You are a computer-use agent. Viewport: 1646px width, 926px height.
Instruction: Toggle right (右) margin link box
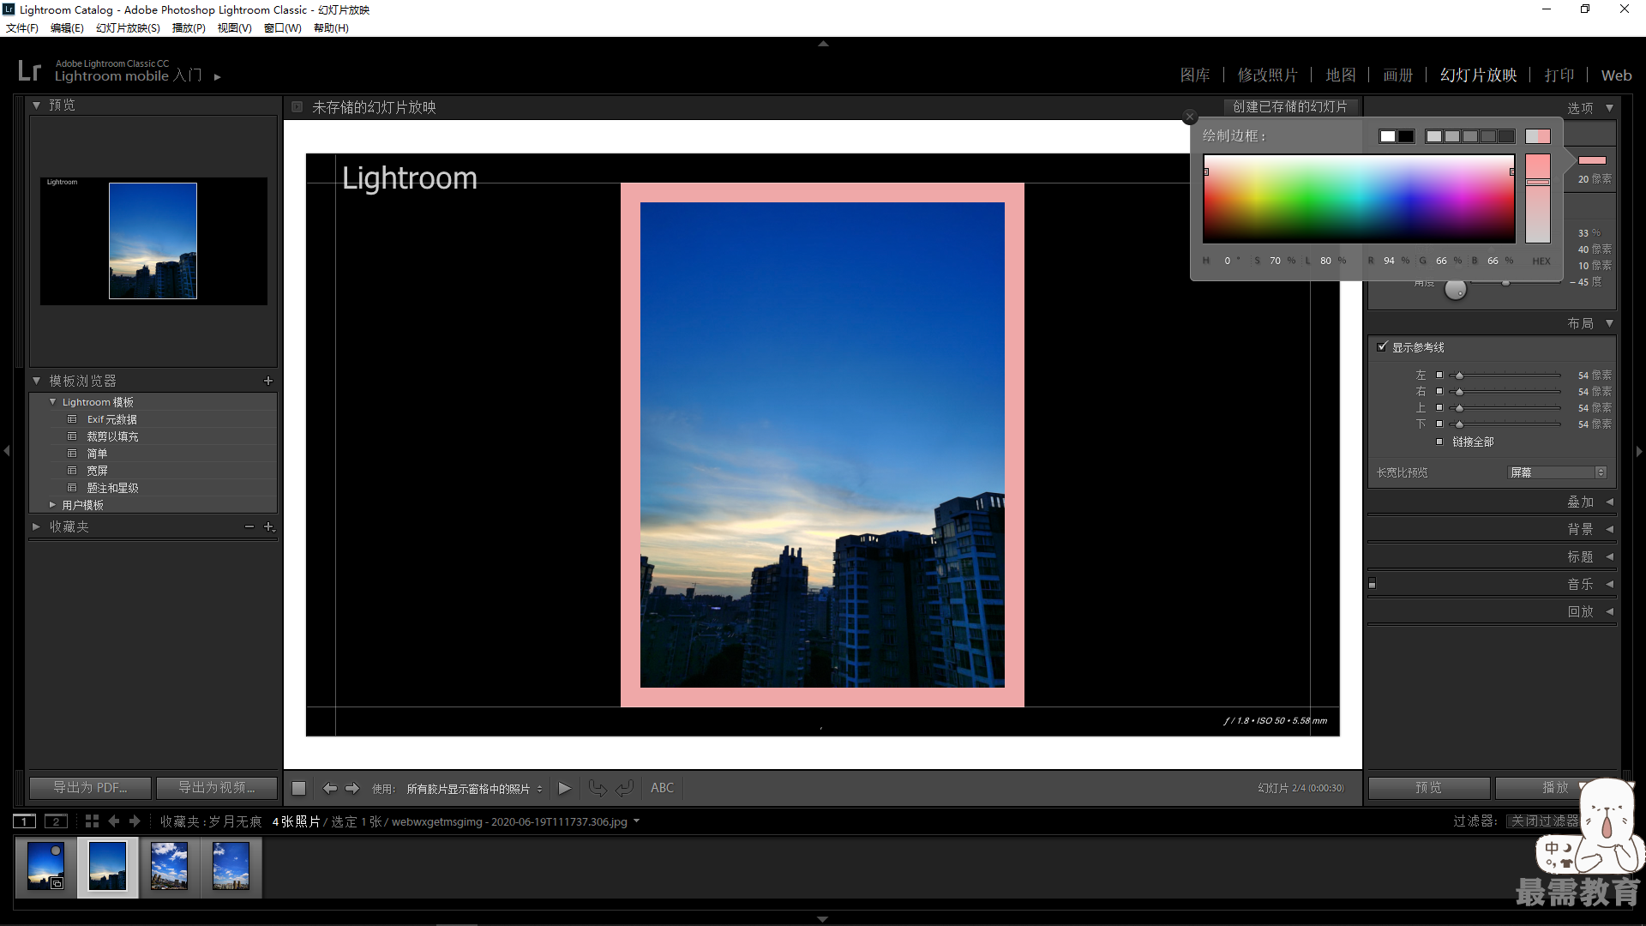[x=1439, y=391]
